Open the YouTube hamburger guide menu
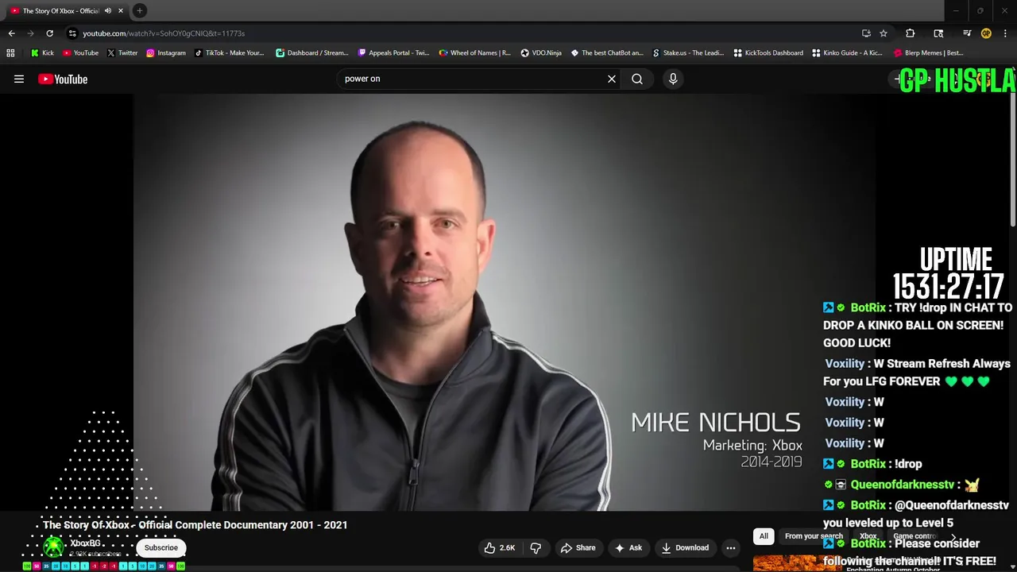The image size is (1017, 572). (19, 79)
